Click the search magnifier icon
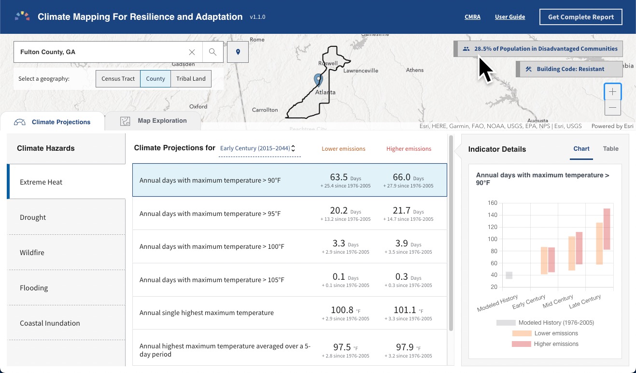 [212, 52]
